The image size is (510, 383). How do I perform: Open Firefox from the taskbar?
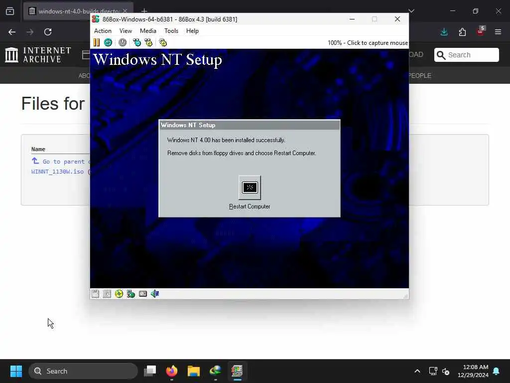172,371
